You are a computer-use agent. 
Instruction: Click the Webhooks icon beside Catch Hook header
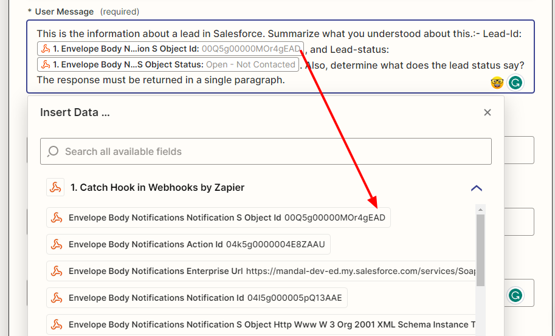(x=56, y=187)
